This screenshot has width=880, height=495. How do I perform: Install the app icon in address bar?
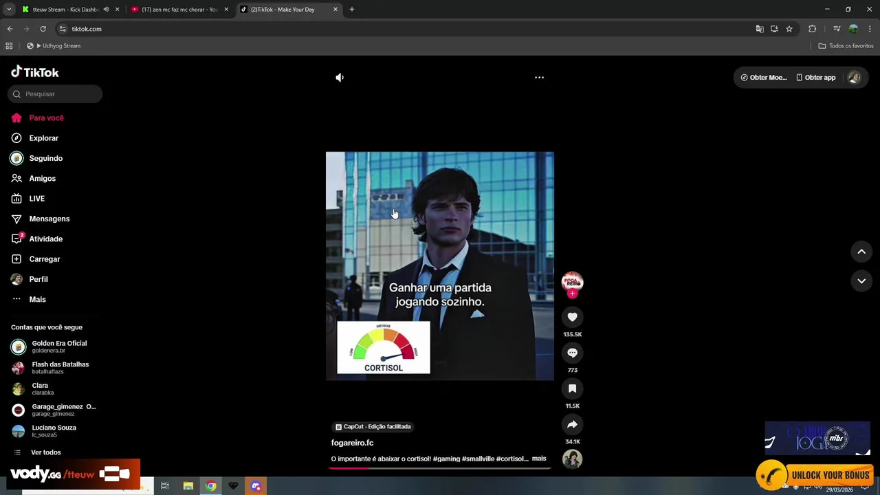[774, 29]
